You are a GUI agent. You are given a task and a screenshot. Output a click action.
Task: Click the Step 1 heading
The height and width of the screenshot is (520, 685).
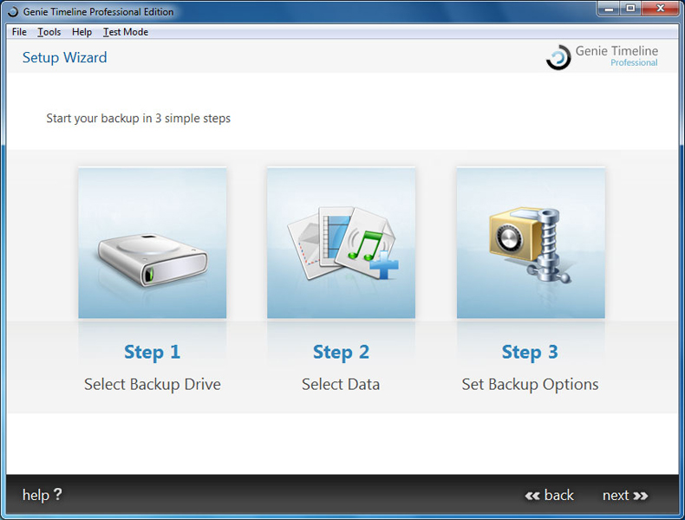point(152,352)
